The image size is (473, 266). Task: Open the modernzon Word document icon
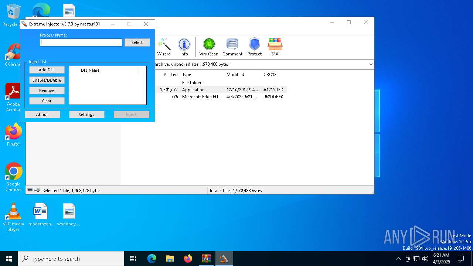[41, 215]
